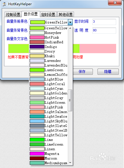Choose LightSlateGray entry in the list
This screenshot has height=168, width=124.
(x=49, y=126)
